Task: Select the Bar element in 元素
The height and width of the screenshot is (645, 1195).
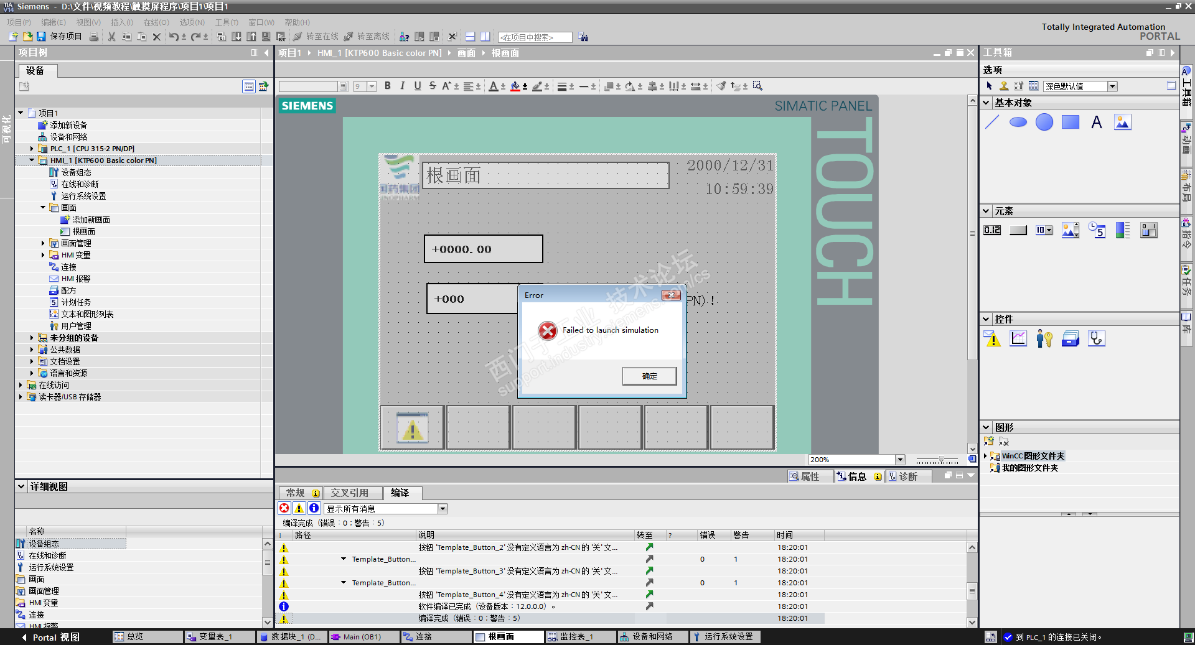Action: click(x=1123, y=231)
